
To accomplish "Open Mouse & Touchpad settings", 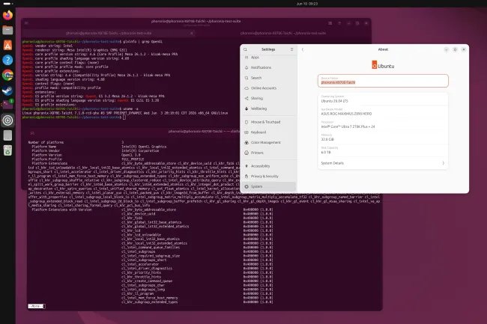I will coord(269,122).
